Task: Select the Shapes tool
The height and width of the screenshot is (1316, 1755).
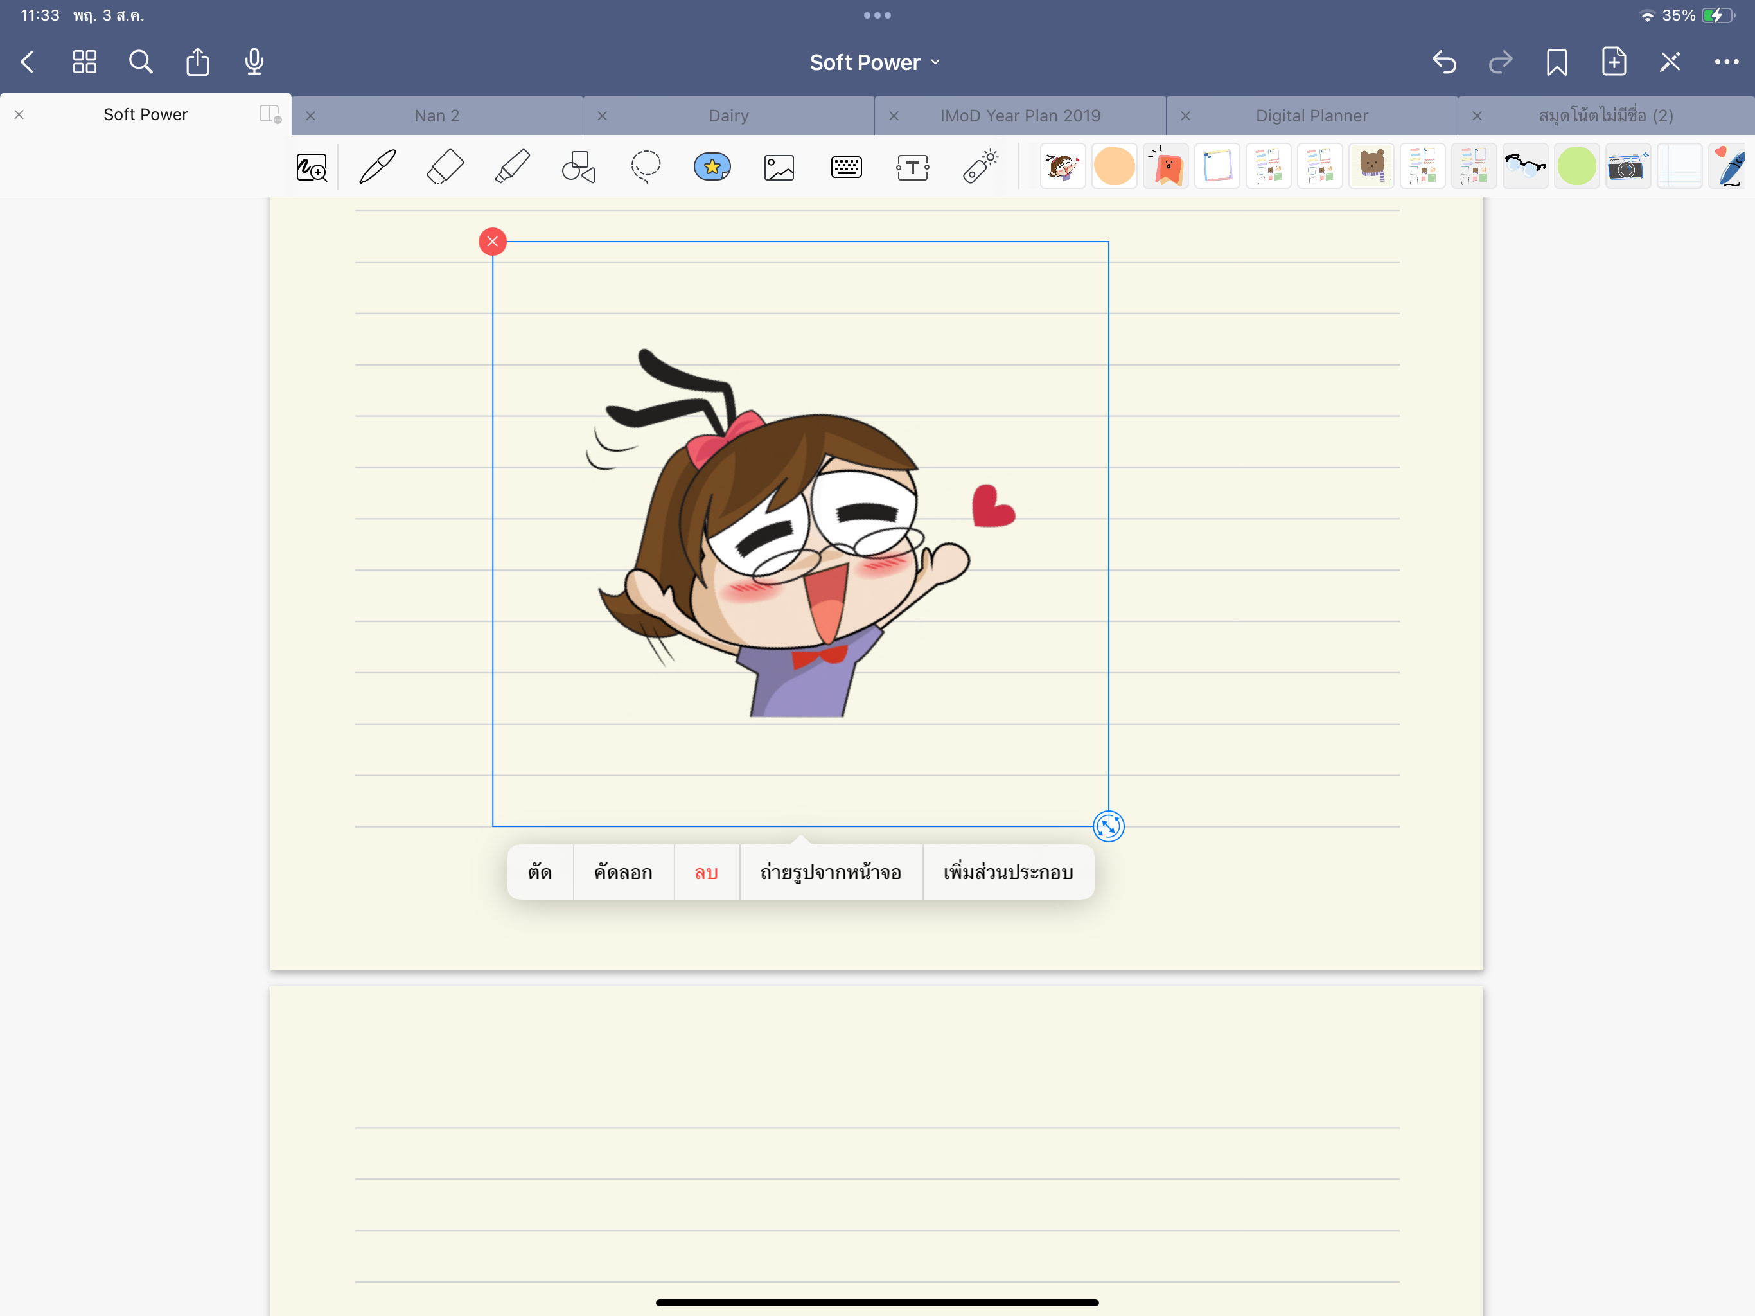Action: [578, 166]
